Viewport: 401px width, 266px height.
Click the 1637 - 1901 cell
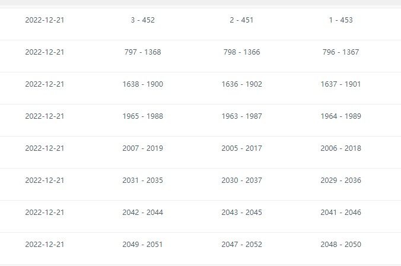coord(340,84)
